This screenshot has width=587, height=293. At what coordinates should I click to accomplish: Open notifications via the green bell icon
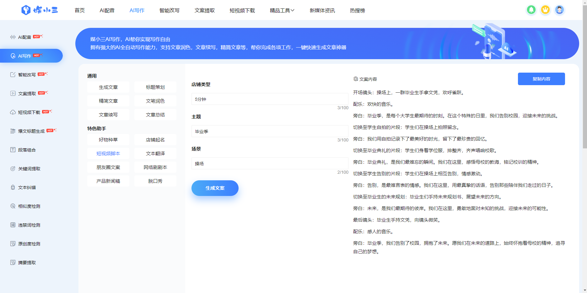point(531,10)
